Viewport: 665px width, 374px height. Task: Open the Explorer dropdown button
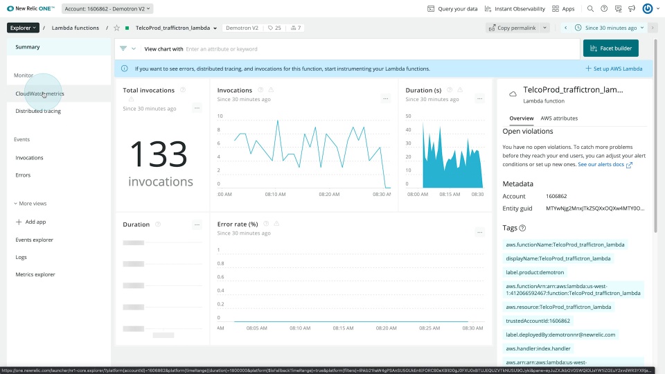[23, 28]
